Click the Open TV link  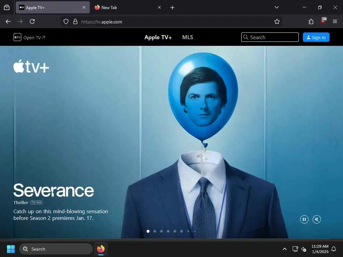pyautogui.click(x=29, y=37)
